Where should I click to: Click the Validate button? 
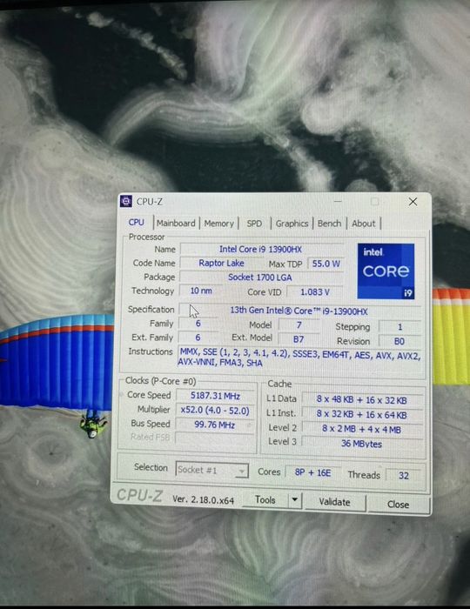coord(335,502)
